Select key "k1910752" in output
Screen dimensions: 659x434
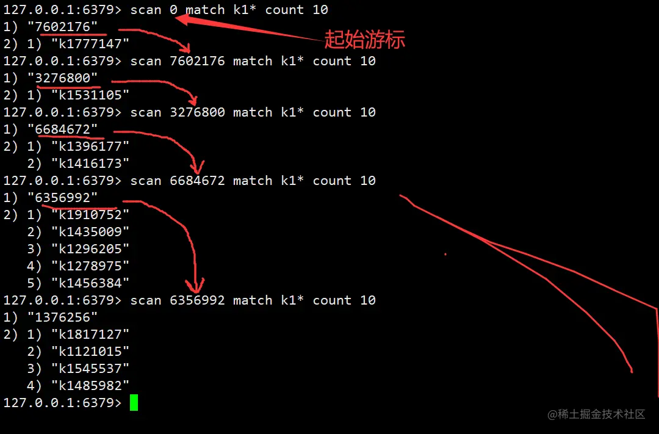pos(90,214)
